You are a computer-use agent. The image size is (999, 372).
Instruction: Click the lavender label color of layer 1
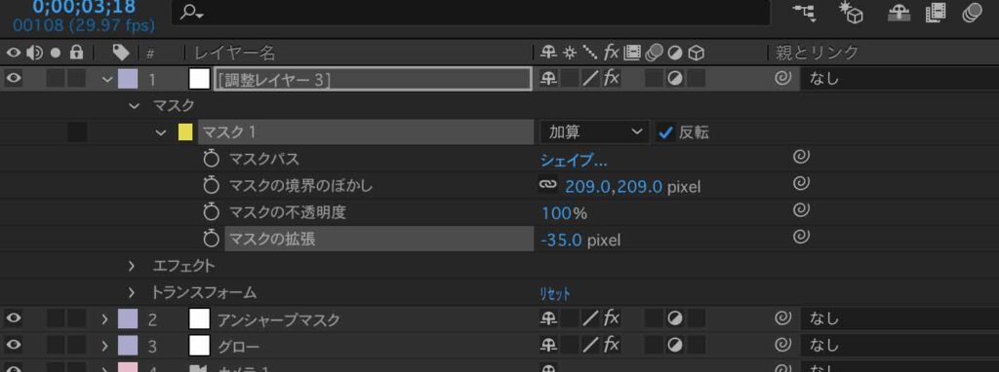(128, 79)
